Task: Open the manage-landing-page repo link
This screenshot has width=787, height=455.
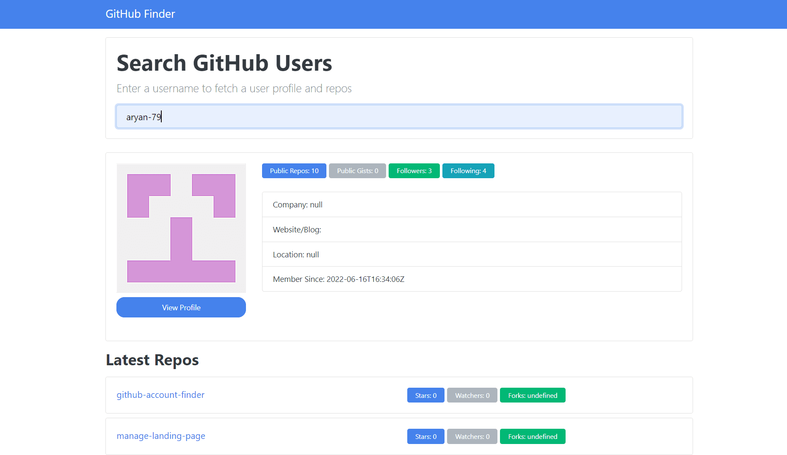Action: click(x=161, y=436)
